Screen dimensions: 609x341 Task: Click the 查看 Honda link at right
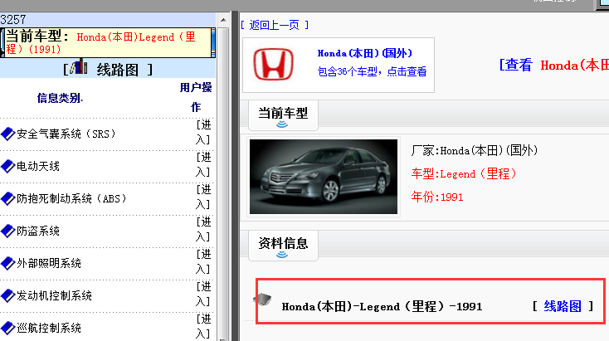(x=554, y=65)
